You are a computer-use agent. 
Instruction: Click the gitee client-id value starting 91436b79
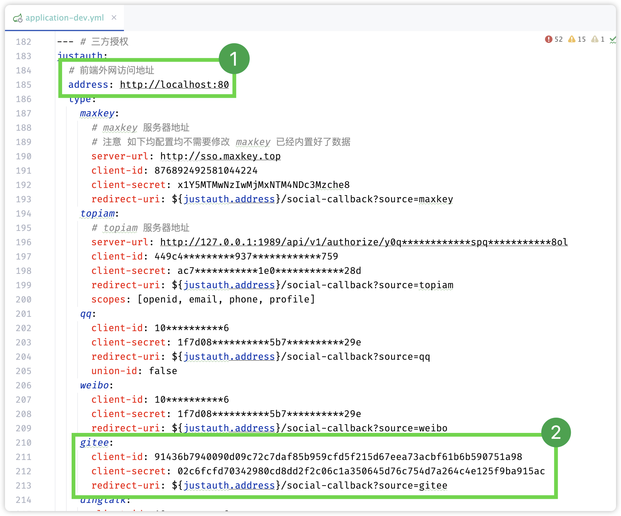pos(339,457)
